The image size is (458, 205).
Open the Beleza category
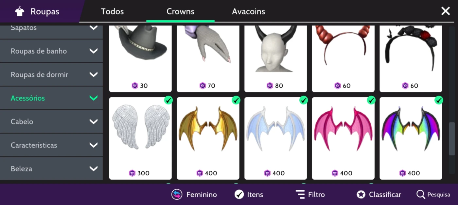[51, 168]
